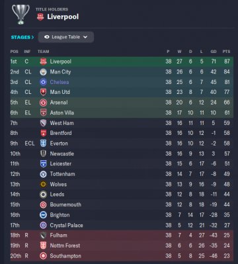Open the League Table dropdown
238x264 pixels.
tap(66, 37)
